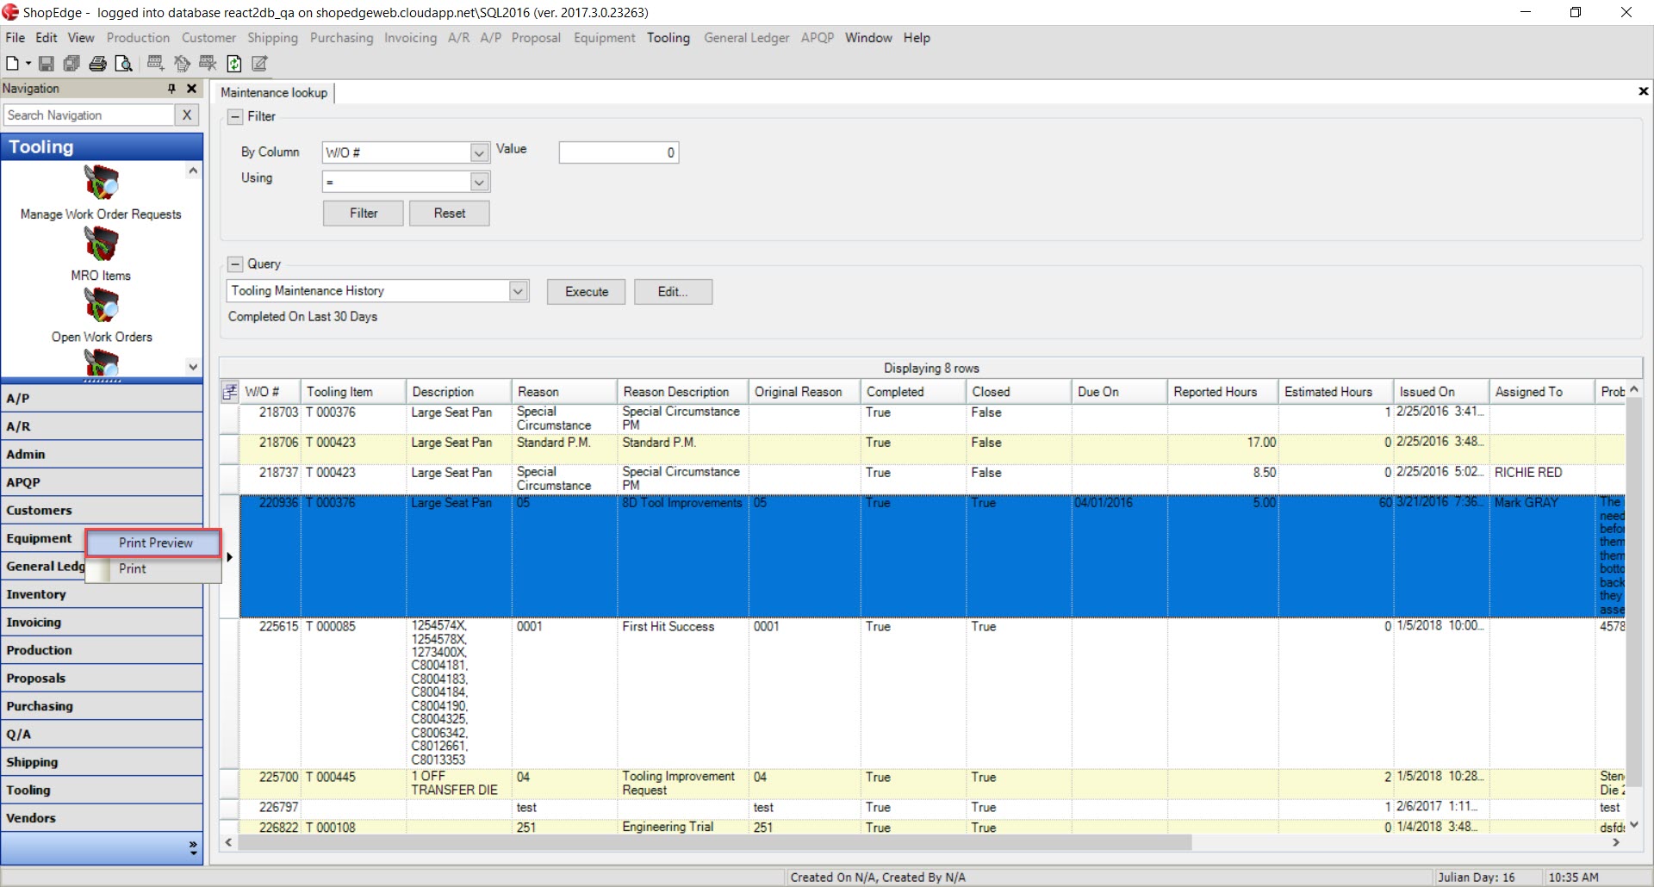Open the Admin navigation section

coord(102,454)
